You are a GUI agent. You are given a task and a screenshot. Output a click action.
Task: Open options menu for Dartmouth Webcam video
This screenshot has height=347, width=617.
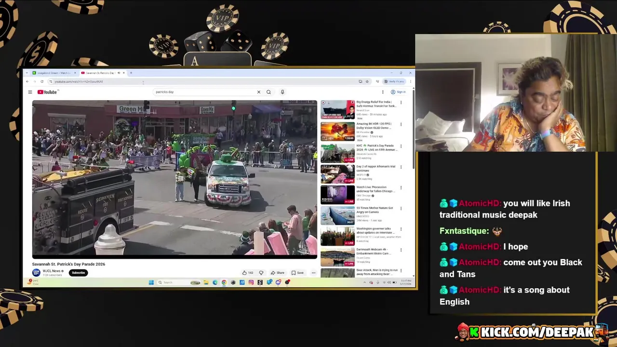[x=401, y=250]
